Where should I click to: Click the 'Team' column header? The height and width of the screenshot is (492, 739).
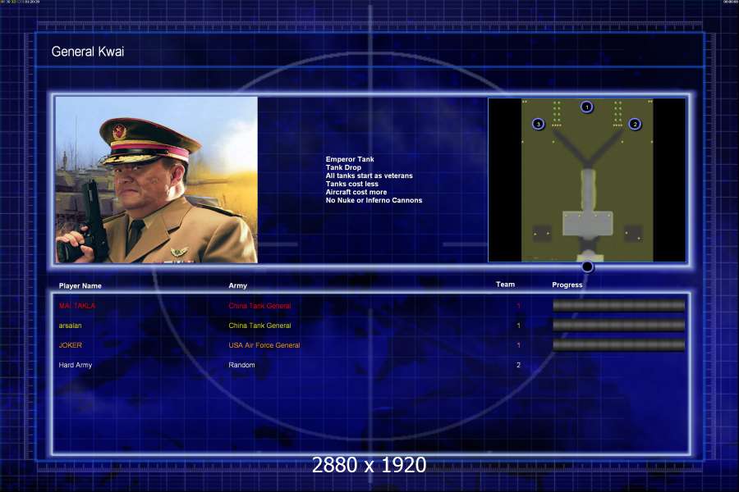point(505,285)
